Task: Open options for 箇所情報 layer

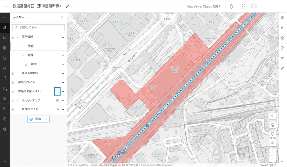Action: (63, 37)
